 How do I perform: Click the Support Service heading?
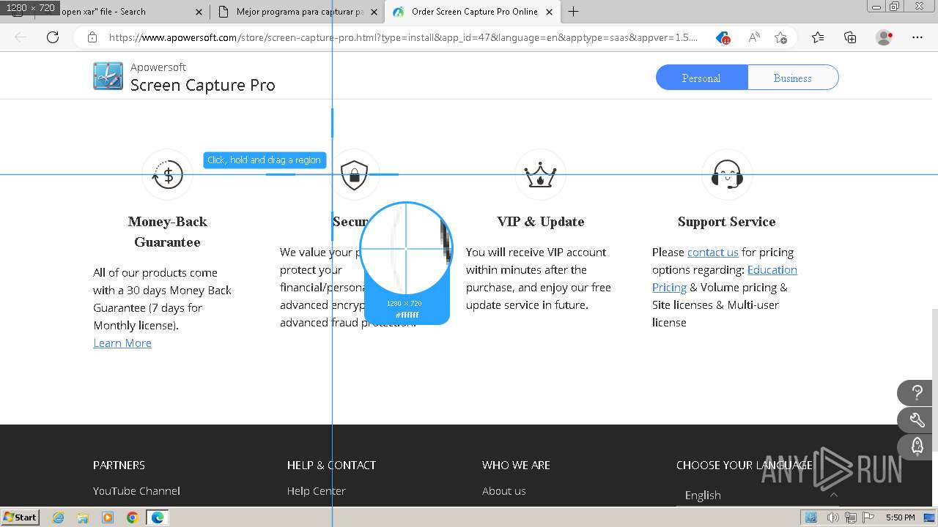(x=726, y=222)
